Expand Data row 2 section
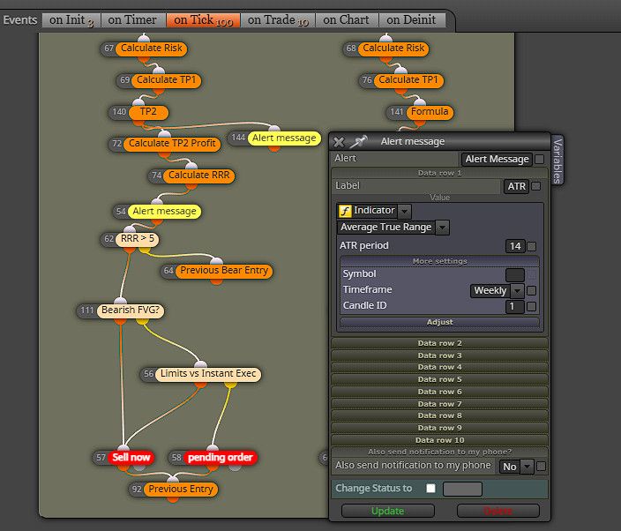Viewport: 621px width, 531px height. click(439, 343)
